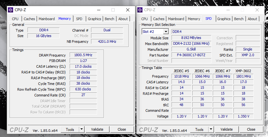Image resolution: width=268 pixels, height=137 pixels.
Task: Click CAS# Latency value 17.0 clocks
Action: pyautogui.click(x=83, y=66)
